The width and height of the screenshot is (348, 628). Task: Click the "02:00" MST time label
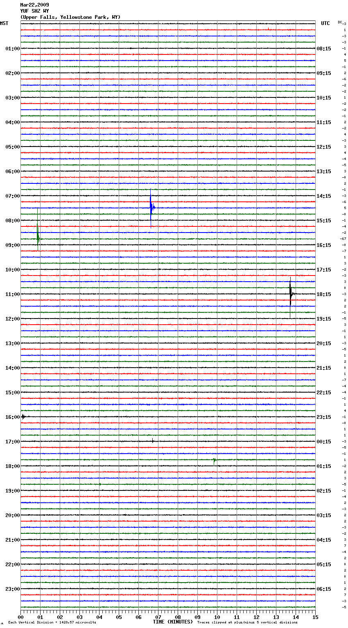(13, 73)
